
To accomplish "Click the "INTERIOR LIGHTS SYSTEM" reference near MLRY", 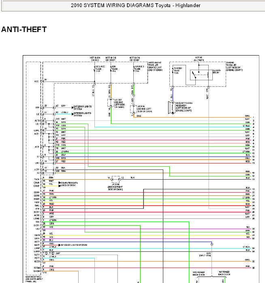I will click(x=74, y=245).
